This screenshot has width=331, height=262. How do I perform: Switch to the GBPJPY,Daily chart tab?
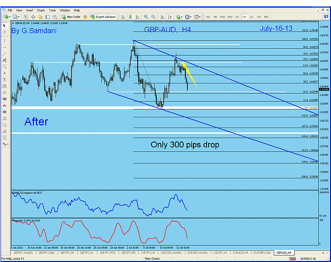tap(47, 252)
